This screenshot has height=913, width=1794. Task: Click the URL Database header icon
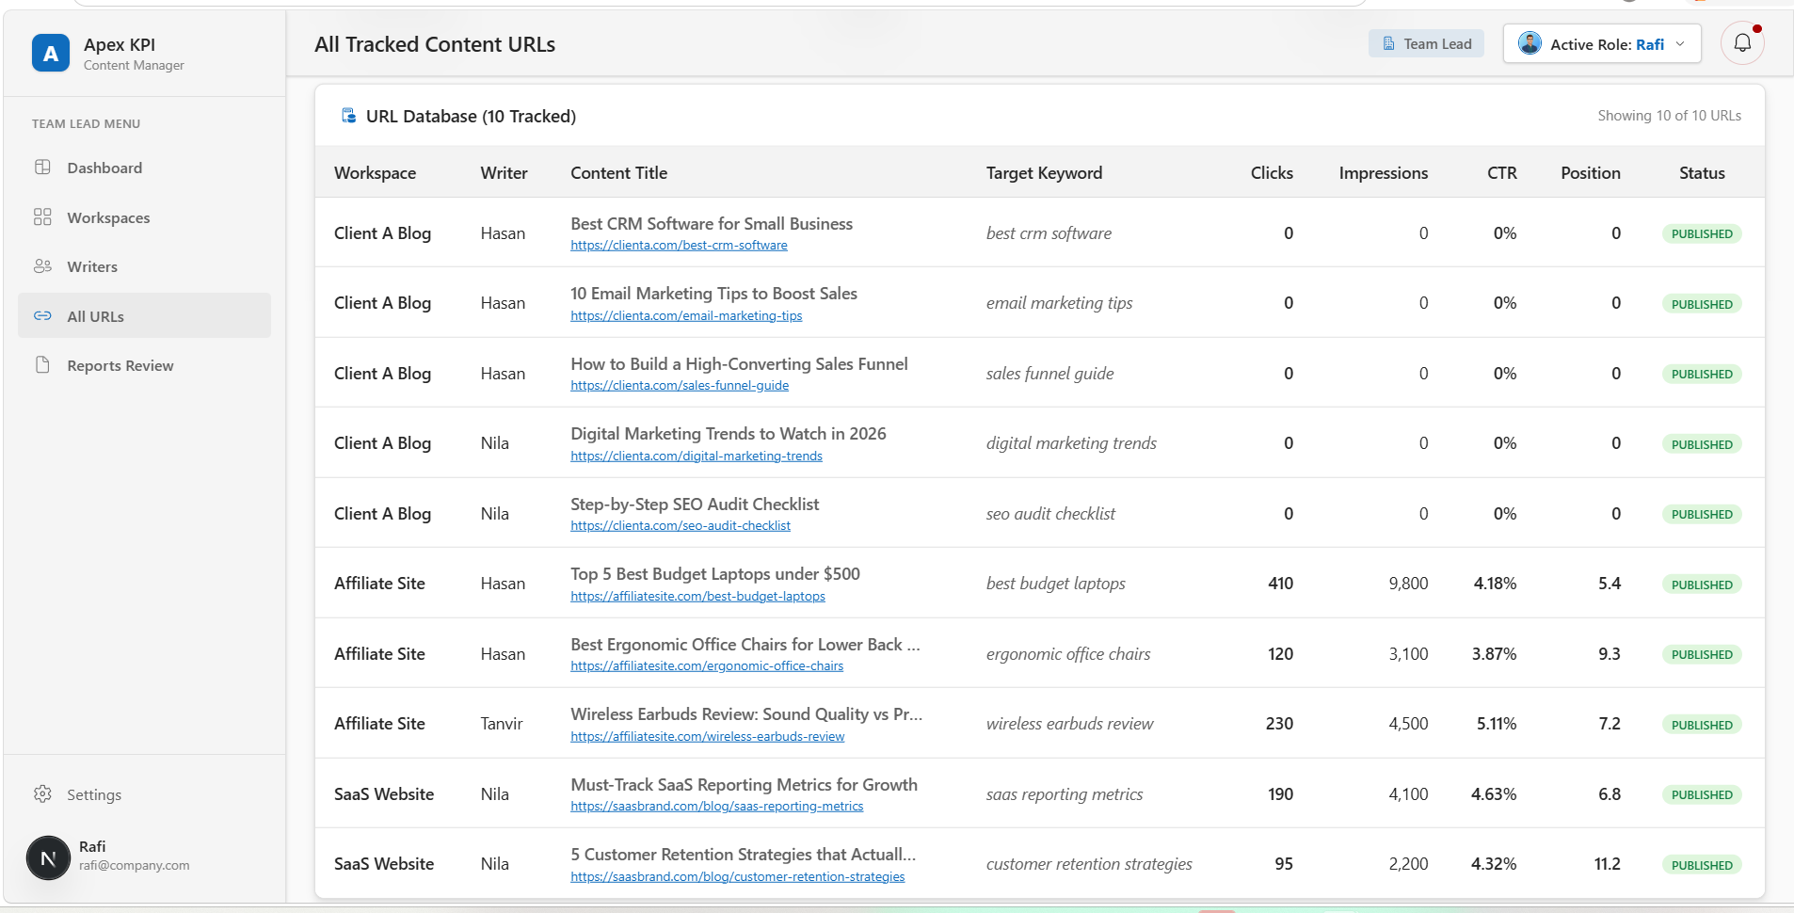click(x=348, y=116)
